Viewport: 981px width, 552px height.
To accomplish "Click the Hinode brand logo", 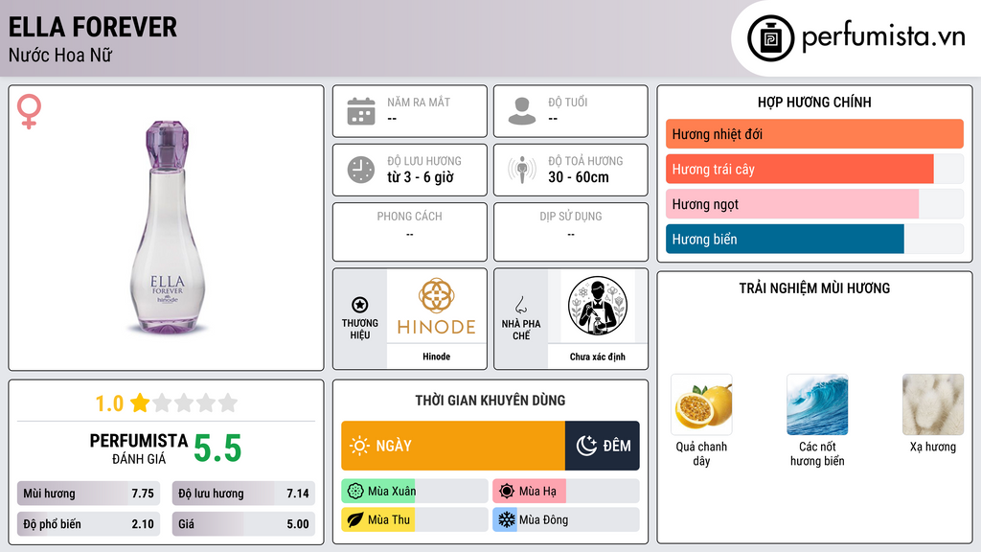I will (436, 306).
